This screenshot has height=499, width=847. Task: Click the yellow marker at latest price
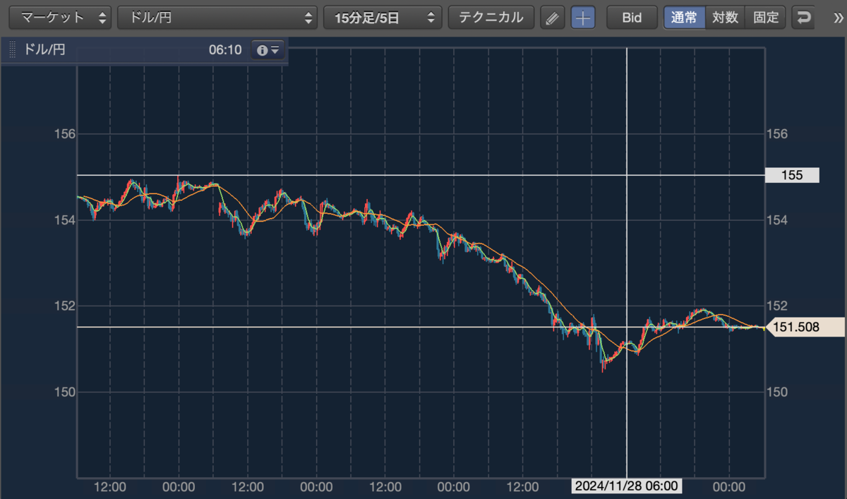764,327
